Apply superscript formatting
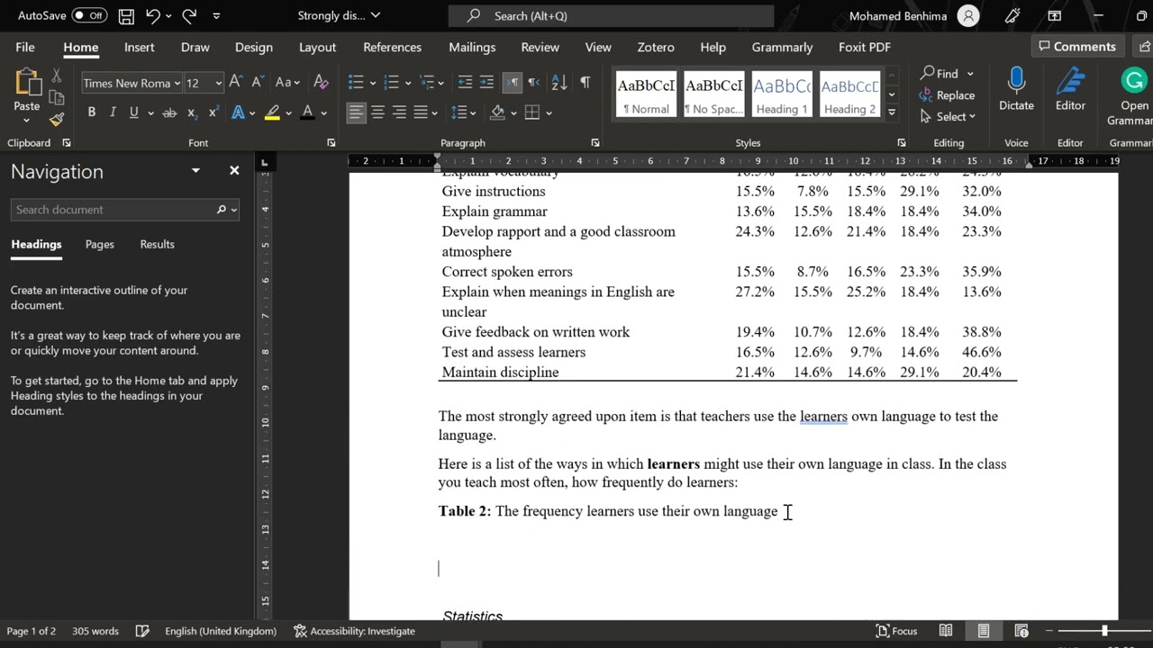This screenshot has width=1153, height=648. tap(213, 112)
